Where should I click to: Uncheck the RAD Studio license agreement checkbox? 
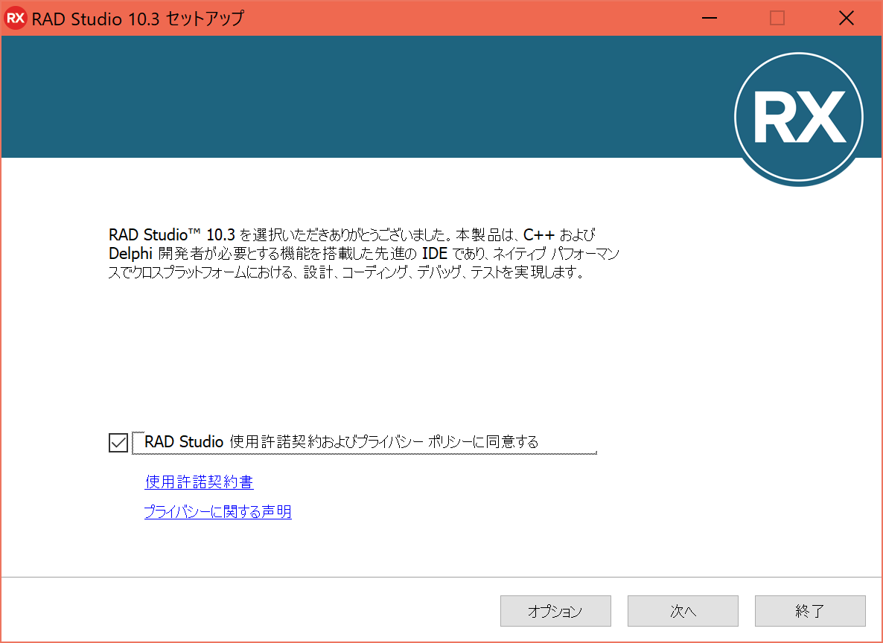pyautogui.click(x=118, y=443)
